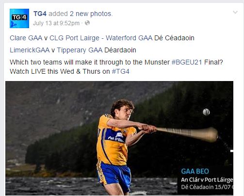Image resolution: width=244 pixels, height=196 pixels.
Task: Click the globe public privacy icon
Action: (x=87, y=23)
